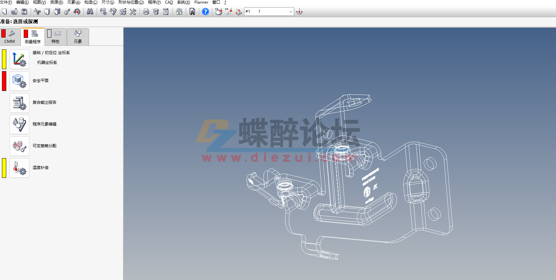Click the crossed-out box toolbar icon
556x280 pixels.
(123, 12)
